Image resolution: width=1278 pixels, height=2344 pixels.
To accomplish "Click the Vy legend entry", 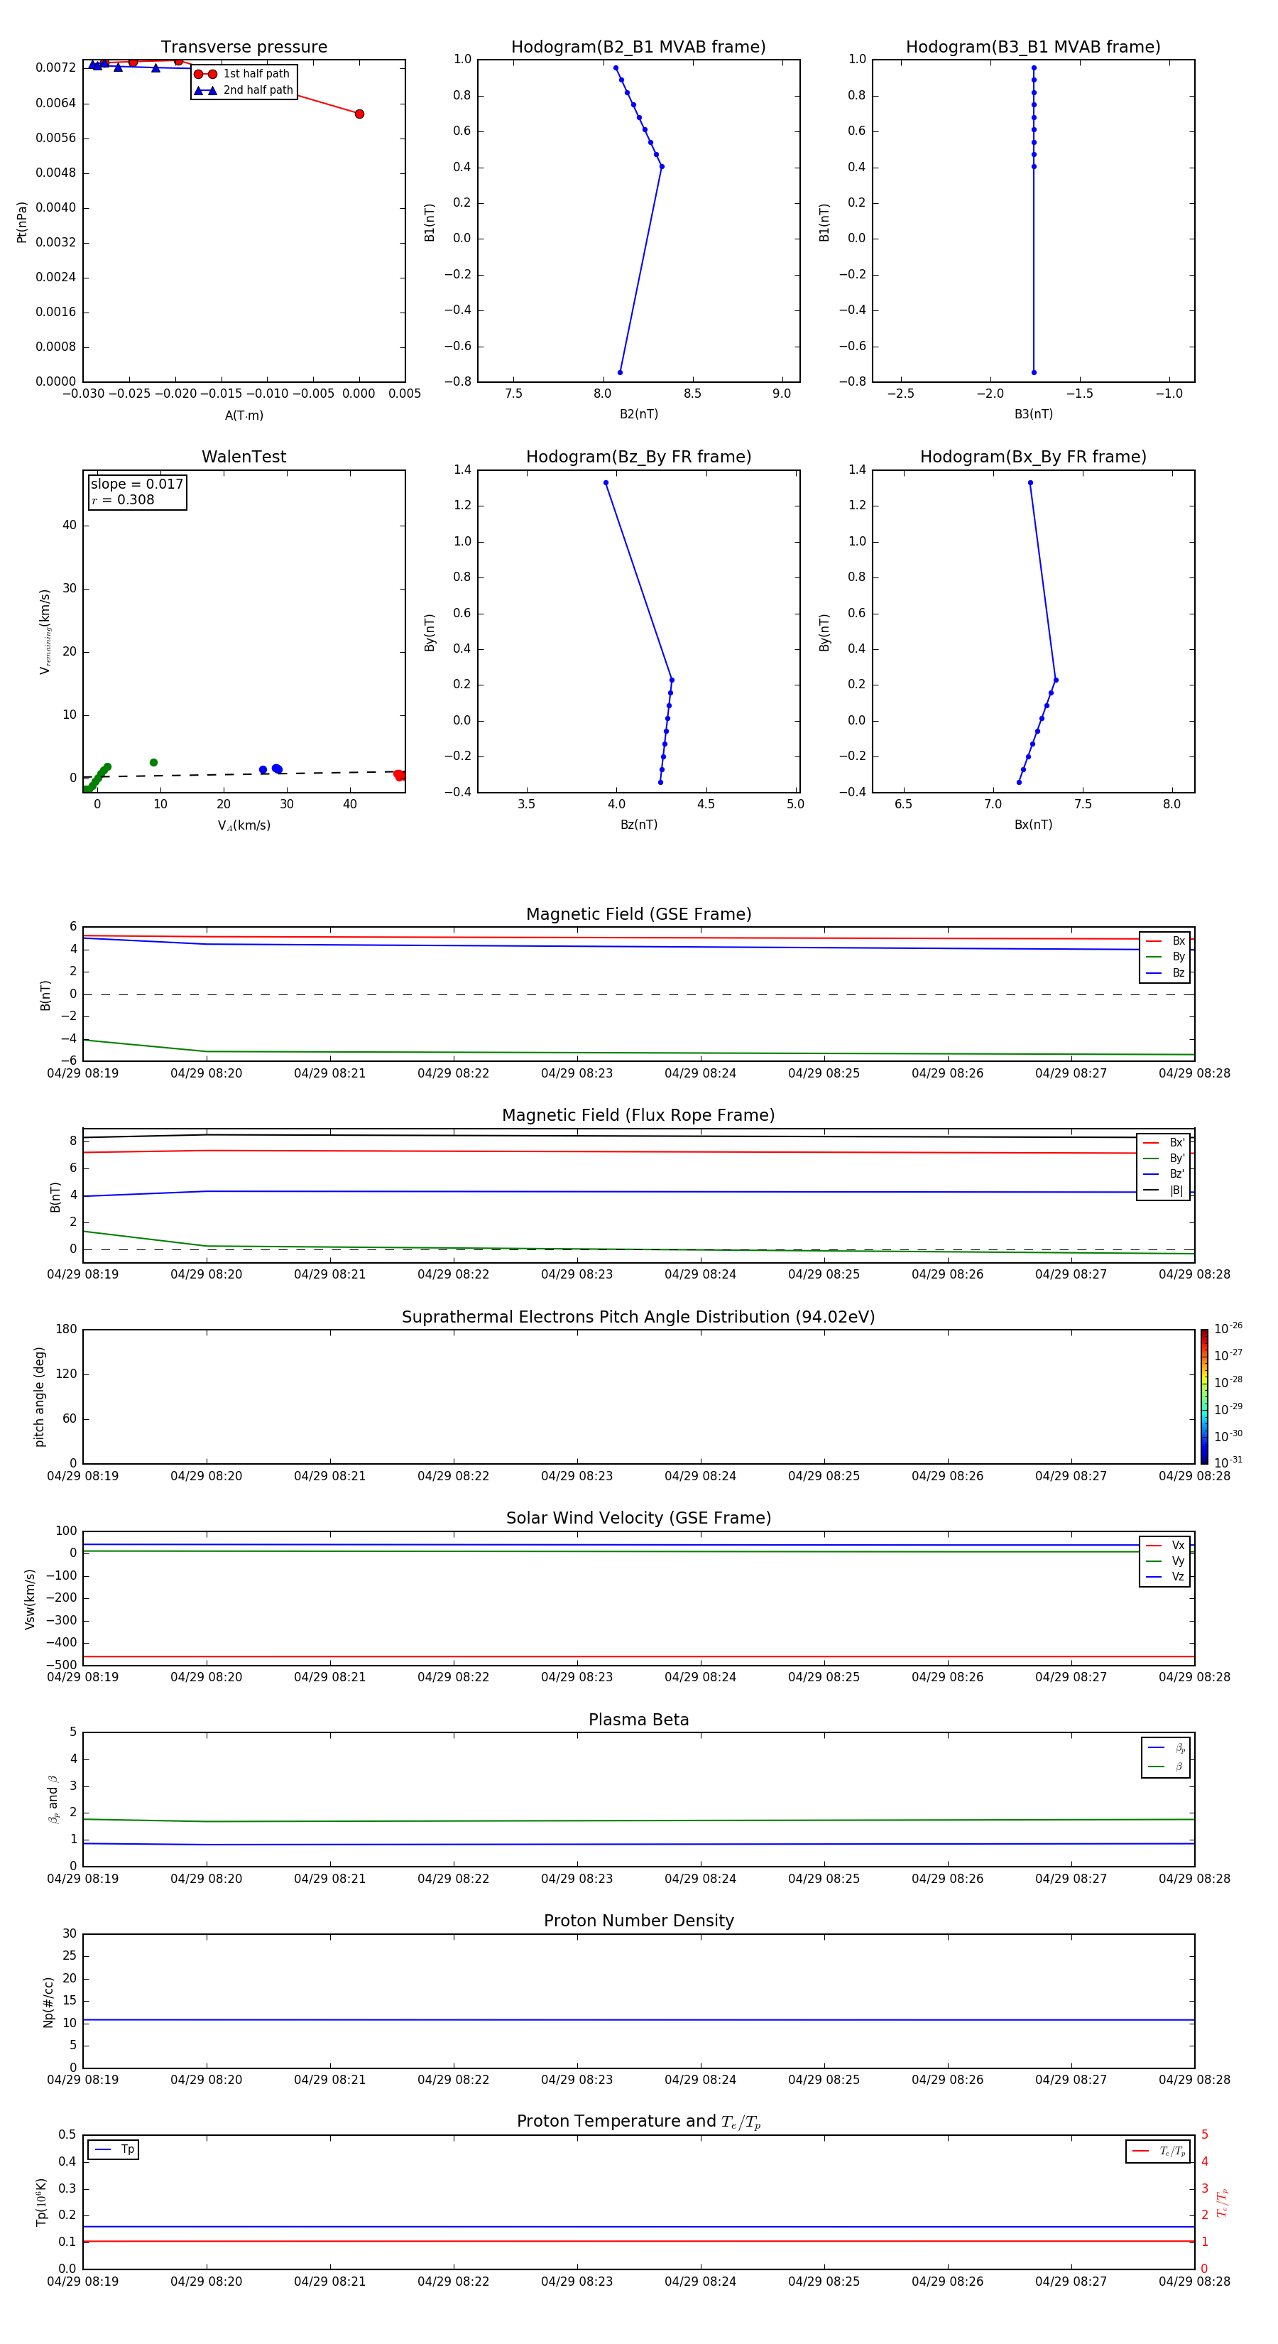I will 1165,1561.
